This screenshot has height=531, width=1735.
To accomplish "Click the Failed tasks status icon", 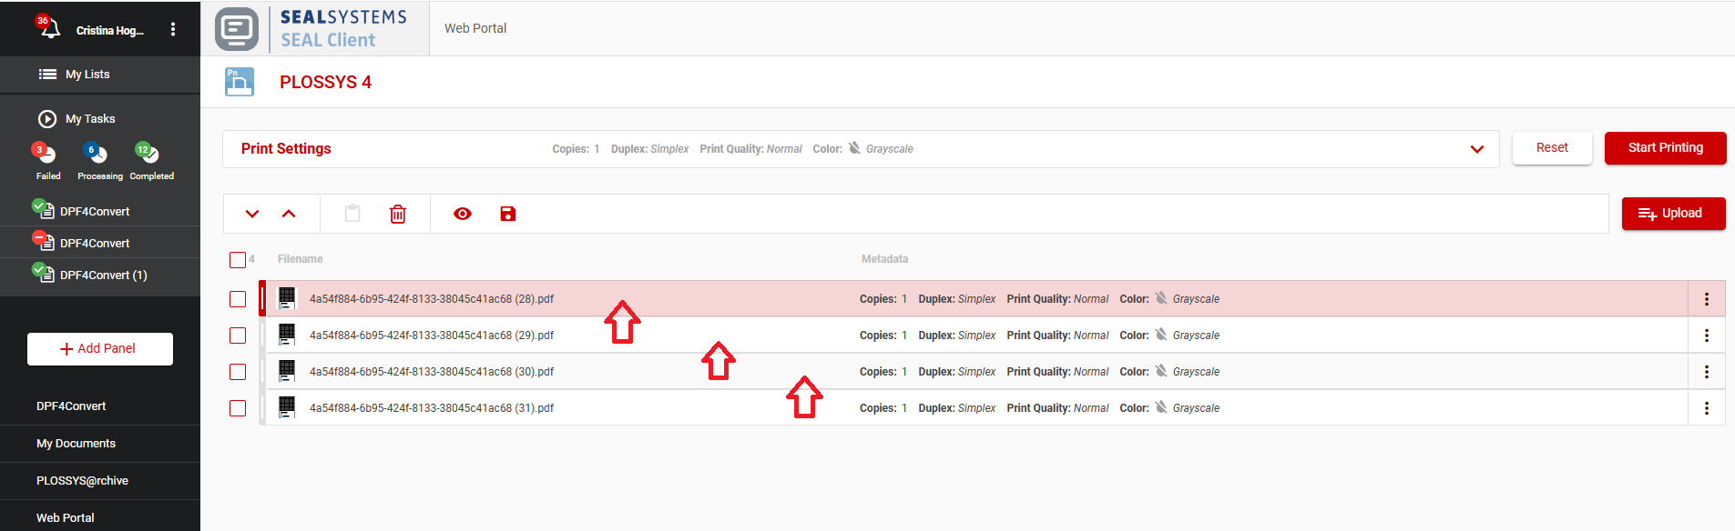I will [46, 154].
